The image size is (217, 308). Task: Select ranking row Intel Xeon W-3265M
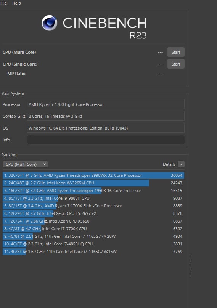[x=93, y=183]
